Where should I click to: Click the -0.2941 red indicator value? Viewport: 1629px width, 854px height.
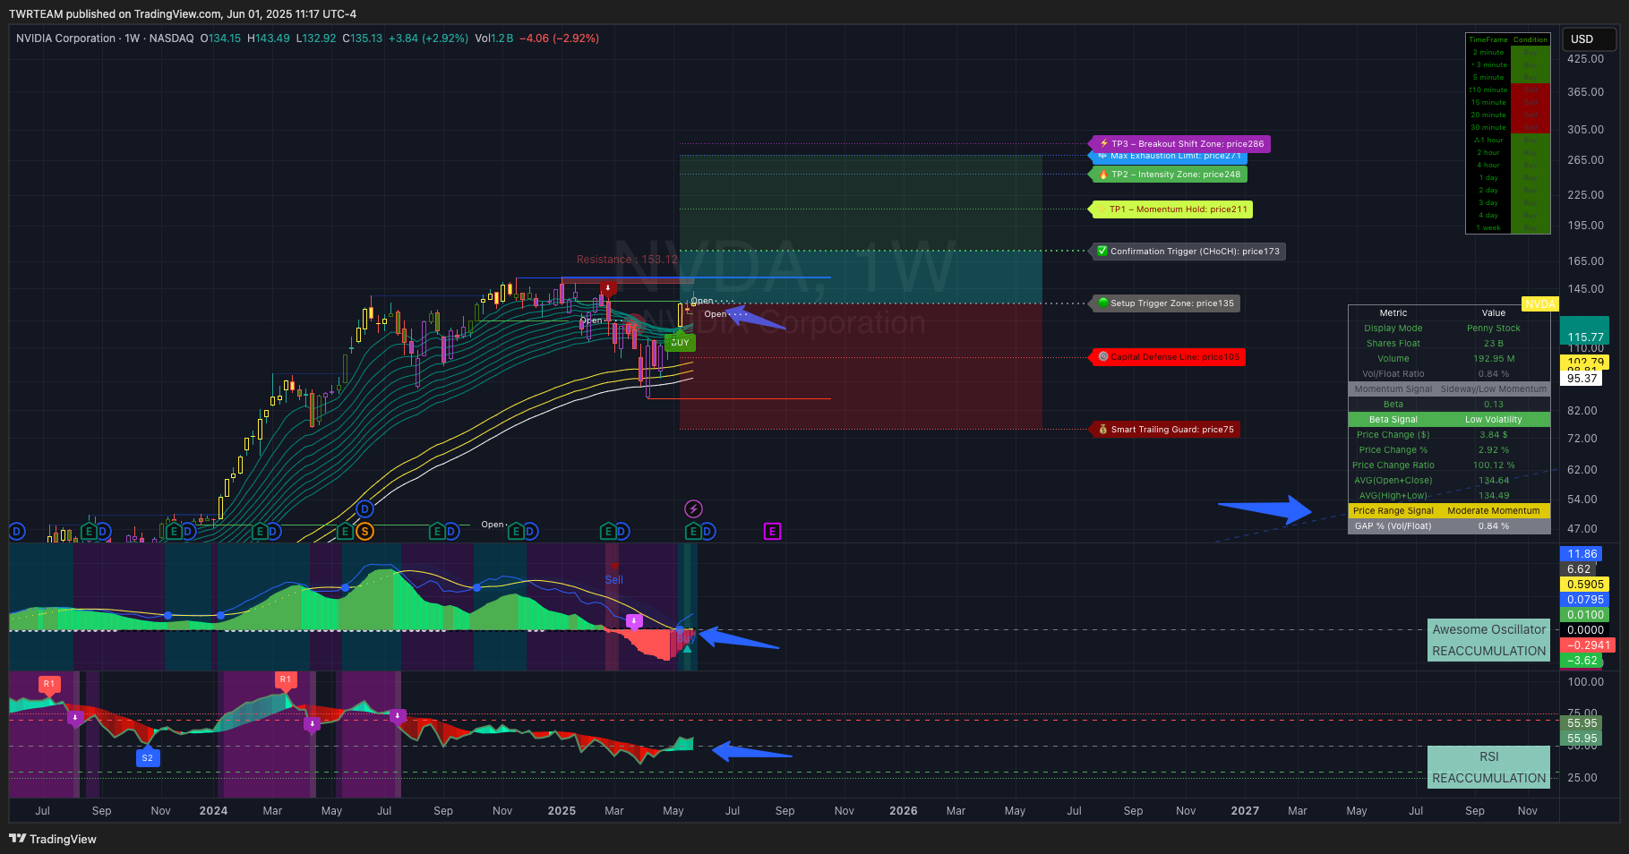pyautogui.click(x=1588, y=645)
